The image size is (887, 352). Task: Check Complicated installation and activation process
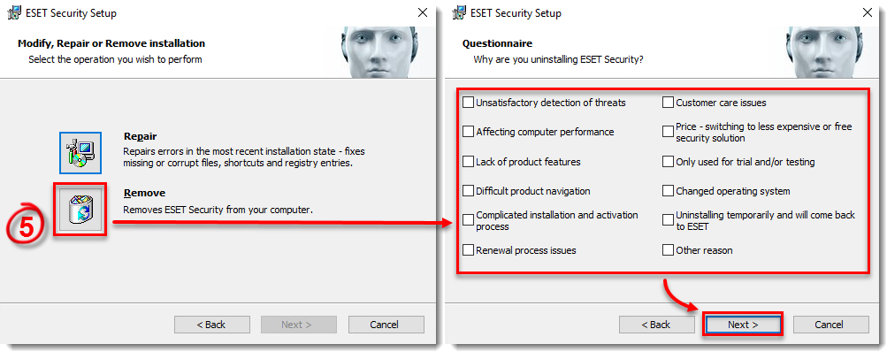[468, 220]
